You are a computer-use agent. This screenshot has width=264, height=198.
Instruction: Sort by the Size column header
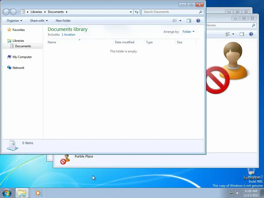point(186,42)
